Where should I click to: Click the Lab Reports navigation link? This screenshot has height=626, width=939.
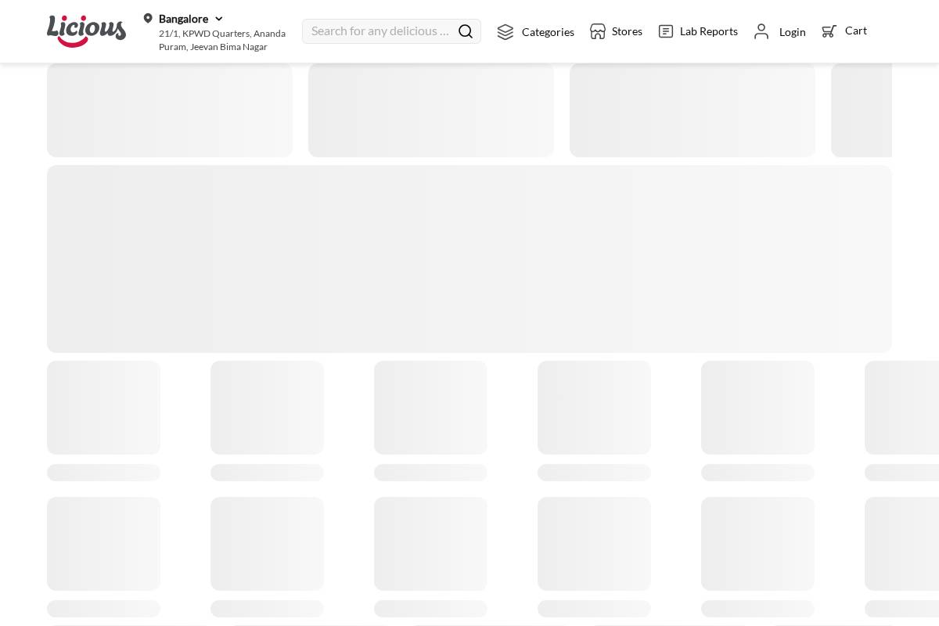pyautogui.click(x=708, y=31)
